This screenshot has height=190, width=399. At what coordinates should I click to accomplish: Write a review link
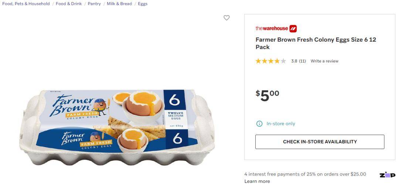(324, 61)
